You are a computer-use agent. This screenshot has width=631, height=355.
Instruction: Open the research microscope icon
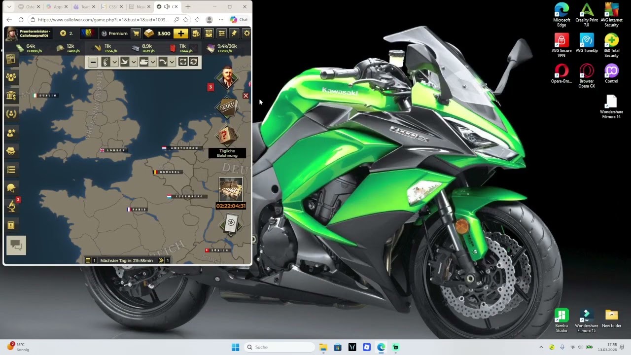click(x=11, y=206)
